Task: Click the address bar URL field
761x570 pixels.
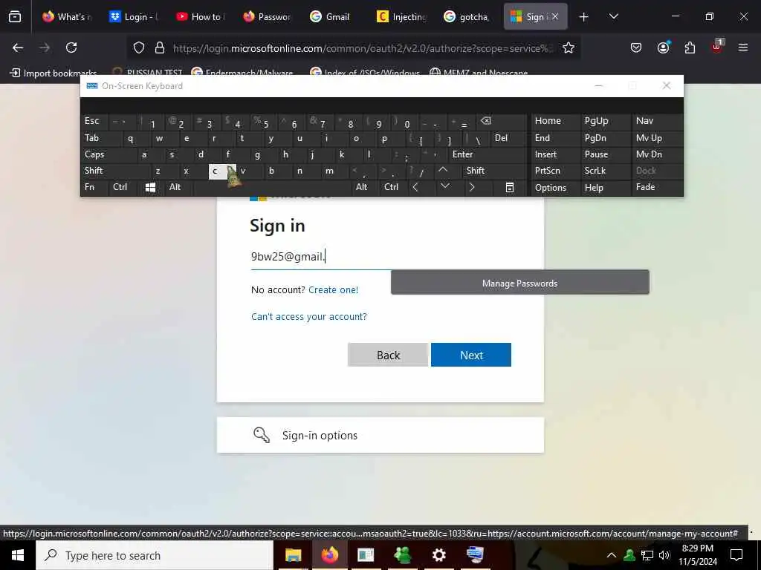Action: coord(362,48)
